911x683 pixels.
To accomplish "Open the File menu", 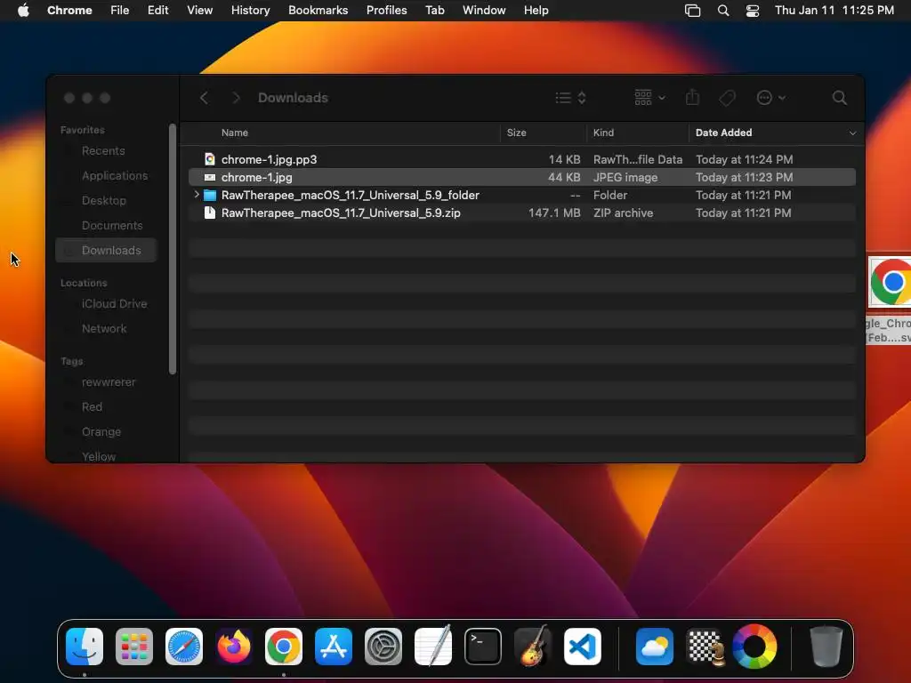I will tap(120, 11).
